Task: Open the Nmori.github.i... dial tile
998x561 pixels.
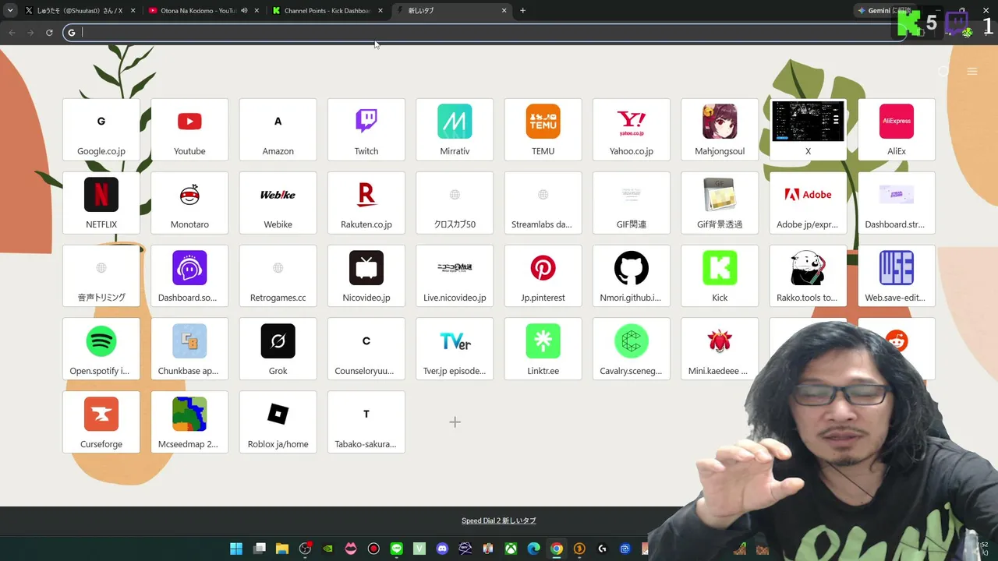Action: pyautogui.click(x=632, y=276)
